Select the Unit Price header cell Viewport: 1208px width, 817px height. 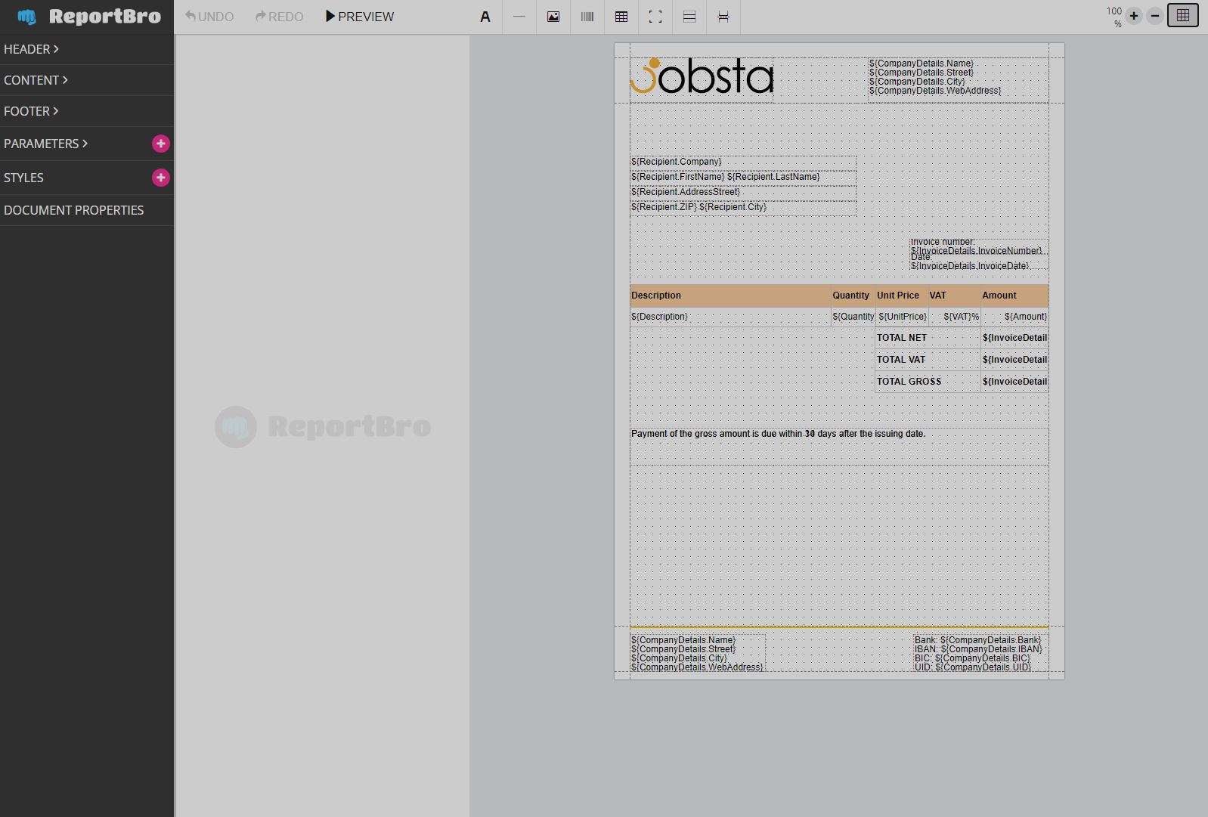coord(902,296)
